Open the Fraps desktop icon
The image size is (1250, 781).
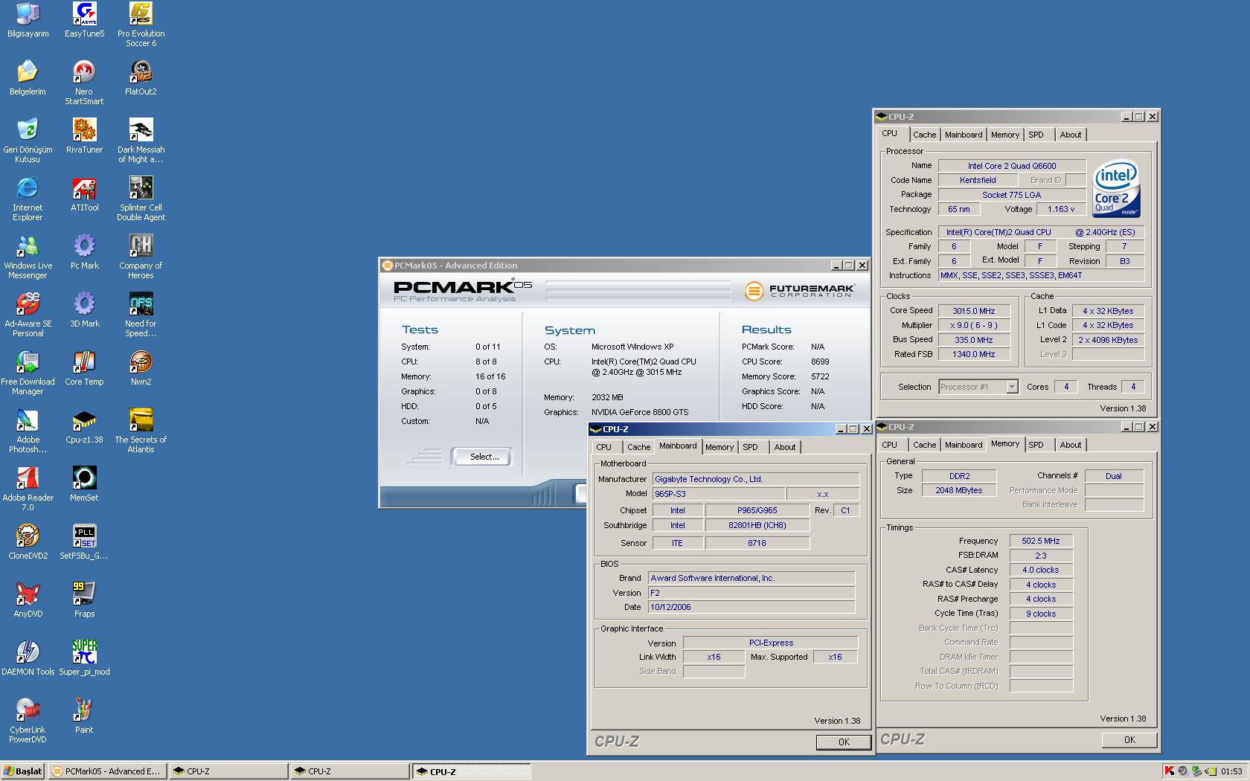pyautogui.click(x=84, y=600)
